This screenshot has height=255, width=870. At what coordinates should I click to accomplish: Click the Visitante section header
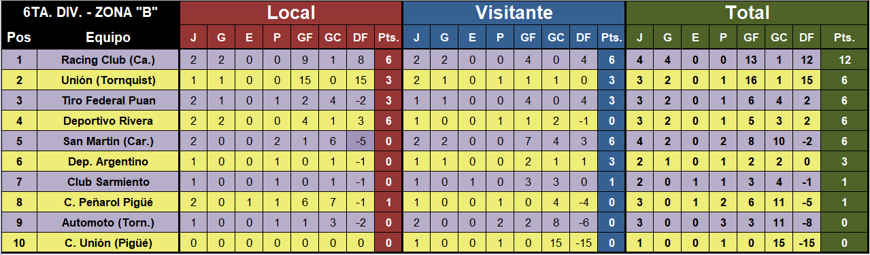click(x=514, y=12)
